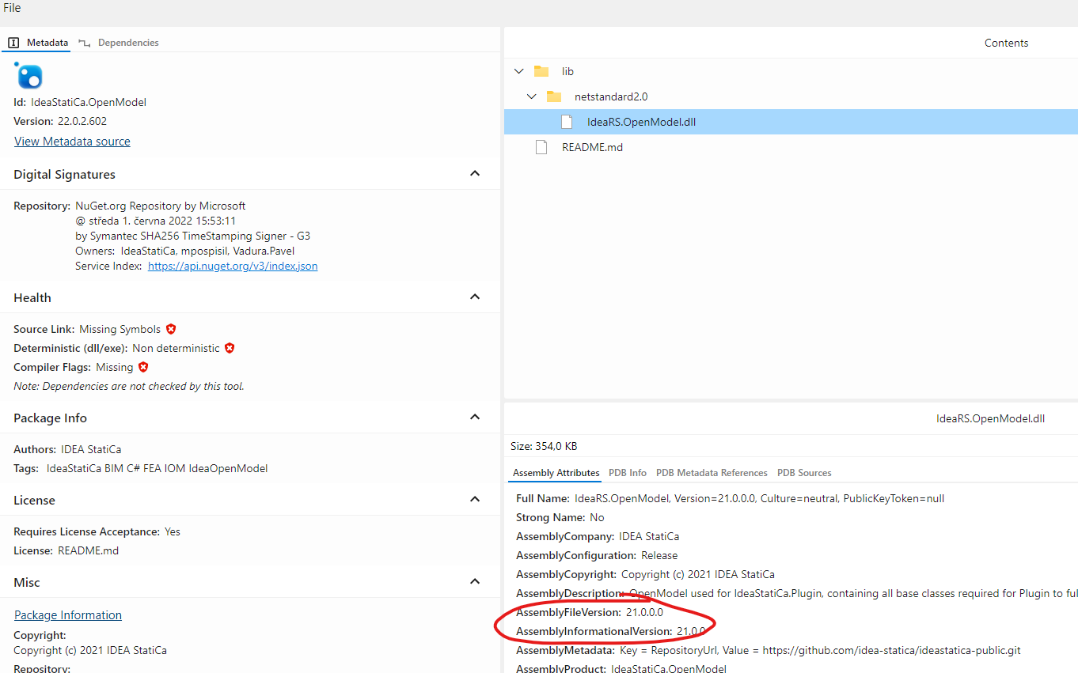The image size is (1078, 673).
Task: Click the Metadata tab icon
Action: 13,42
